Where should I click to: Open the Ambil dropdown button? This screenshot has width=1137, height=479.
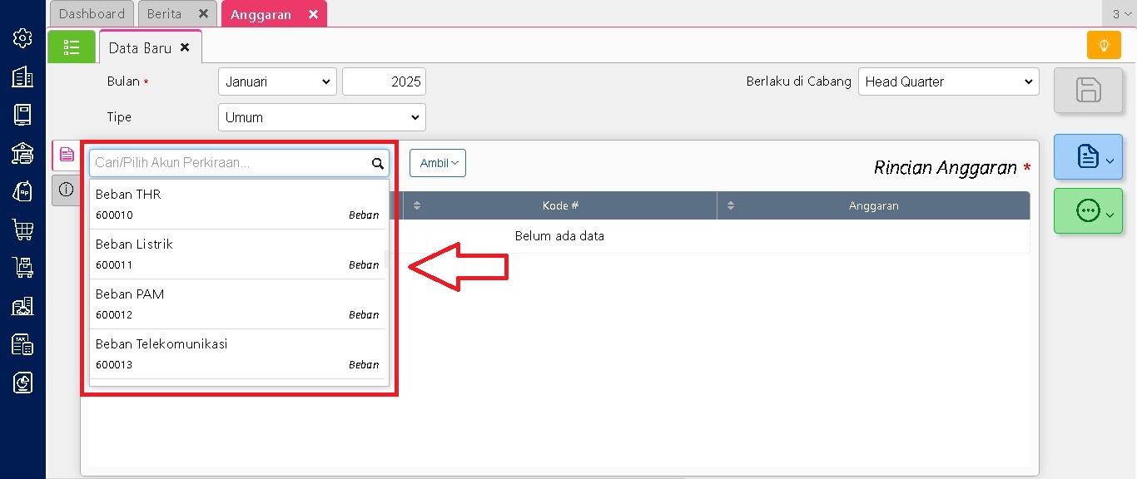(x=438, y=163)
